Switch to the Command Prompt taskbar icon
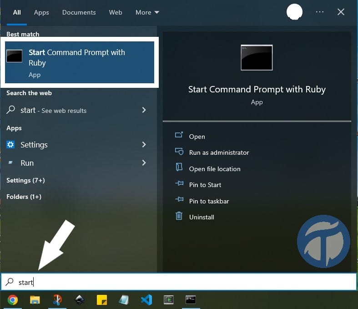358x309 pixels. pyautogui.click(x=191, y=299)
